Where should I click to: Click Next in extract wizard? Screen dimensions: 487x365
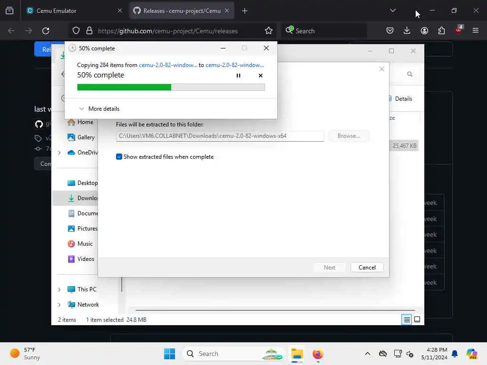[329, 268]
